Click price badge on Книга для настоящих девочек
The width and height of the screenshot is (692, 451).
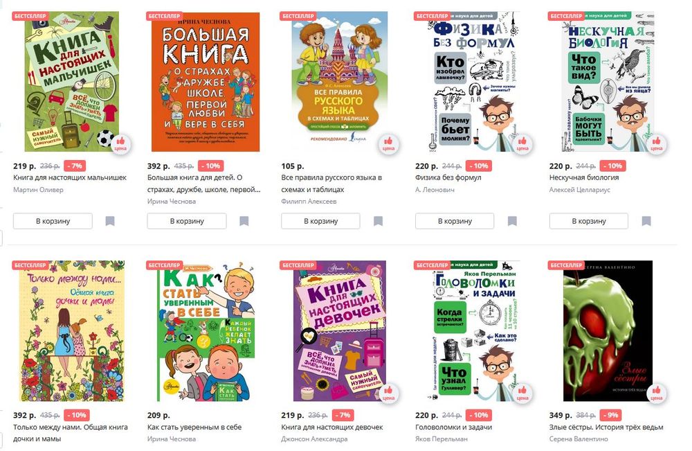coord(388,393)
